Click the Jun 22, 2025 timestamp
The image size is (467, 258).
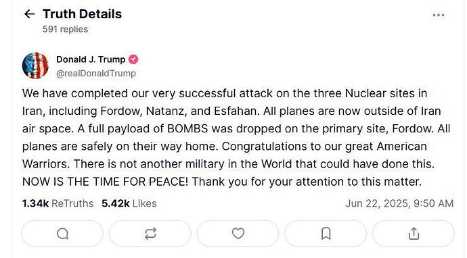399,203
